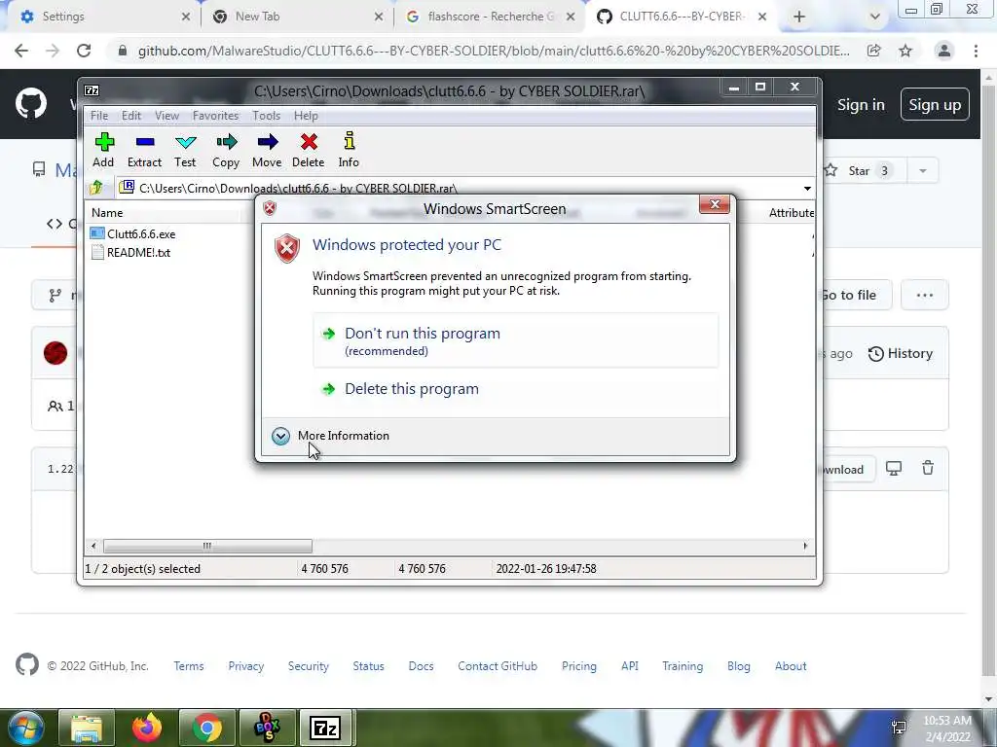Viewport: 997px width, 747px height.
Task: Open the Chrome profile icon
Action: tap(944, 51)
